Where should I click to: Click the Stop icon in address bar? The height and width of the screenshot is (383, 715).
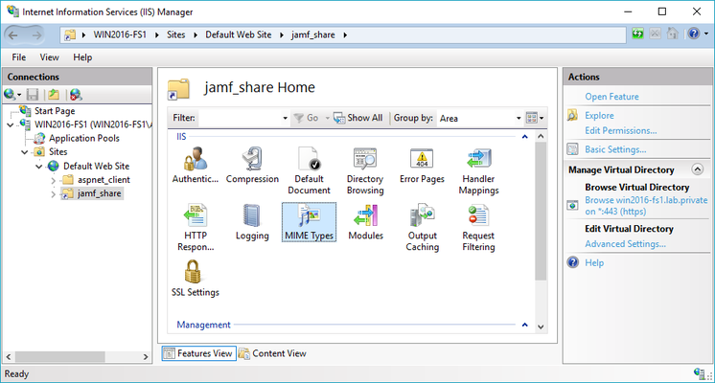[655, 34]
